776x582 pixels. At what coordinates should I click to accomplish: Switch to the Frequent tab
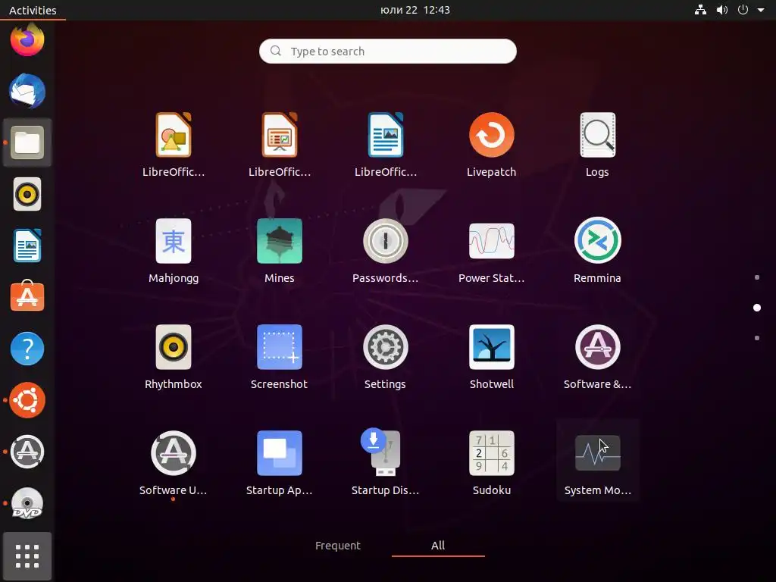(x=338, y=546)
